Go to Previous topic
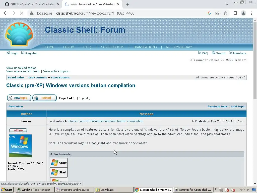This screenshot has width=257, height=193. [x=218, y=106]
